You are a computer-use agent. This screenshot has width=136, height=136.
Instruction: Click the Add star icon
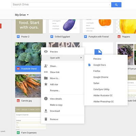click(x=46, y=84)
